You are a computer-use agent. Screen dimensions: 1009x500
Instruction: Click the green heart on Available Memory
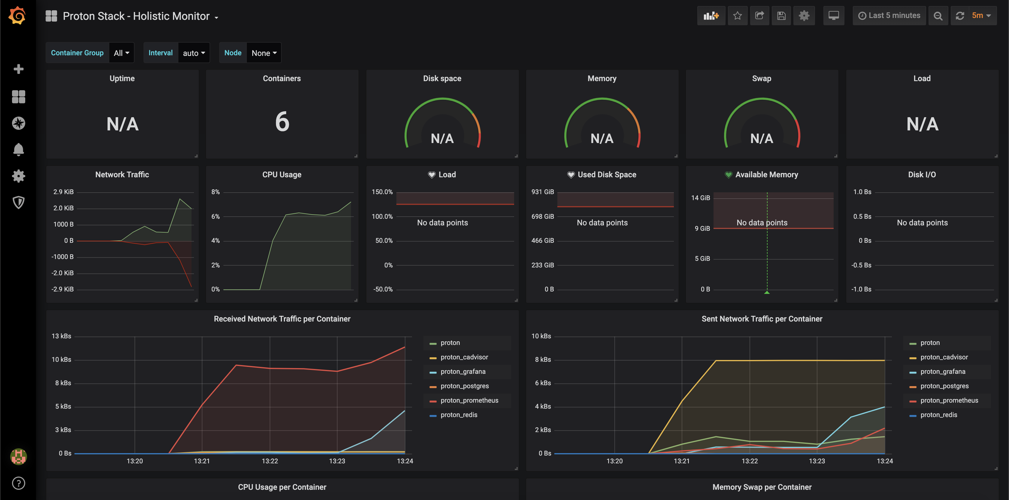(729, 175)
